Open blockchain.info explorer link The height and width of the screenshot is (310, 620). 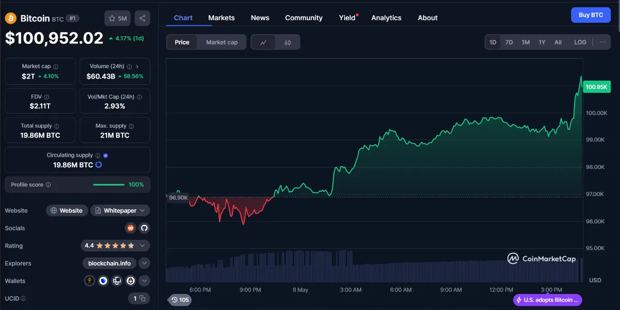[110, 263]
